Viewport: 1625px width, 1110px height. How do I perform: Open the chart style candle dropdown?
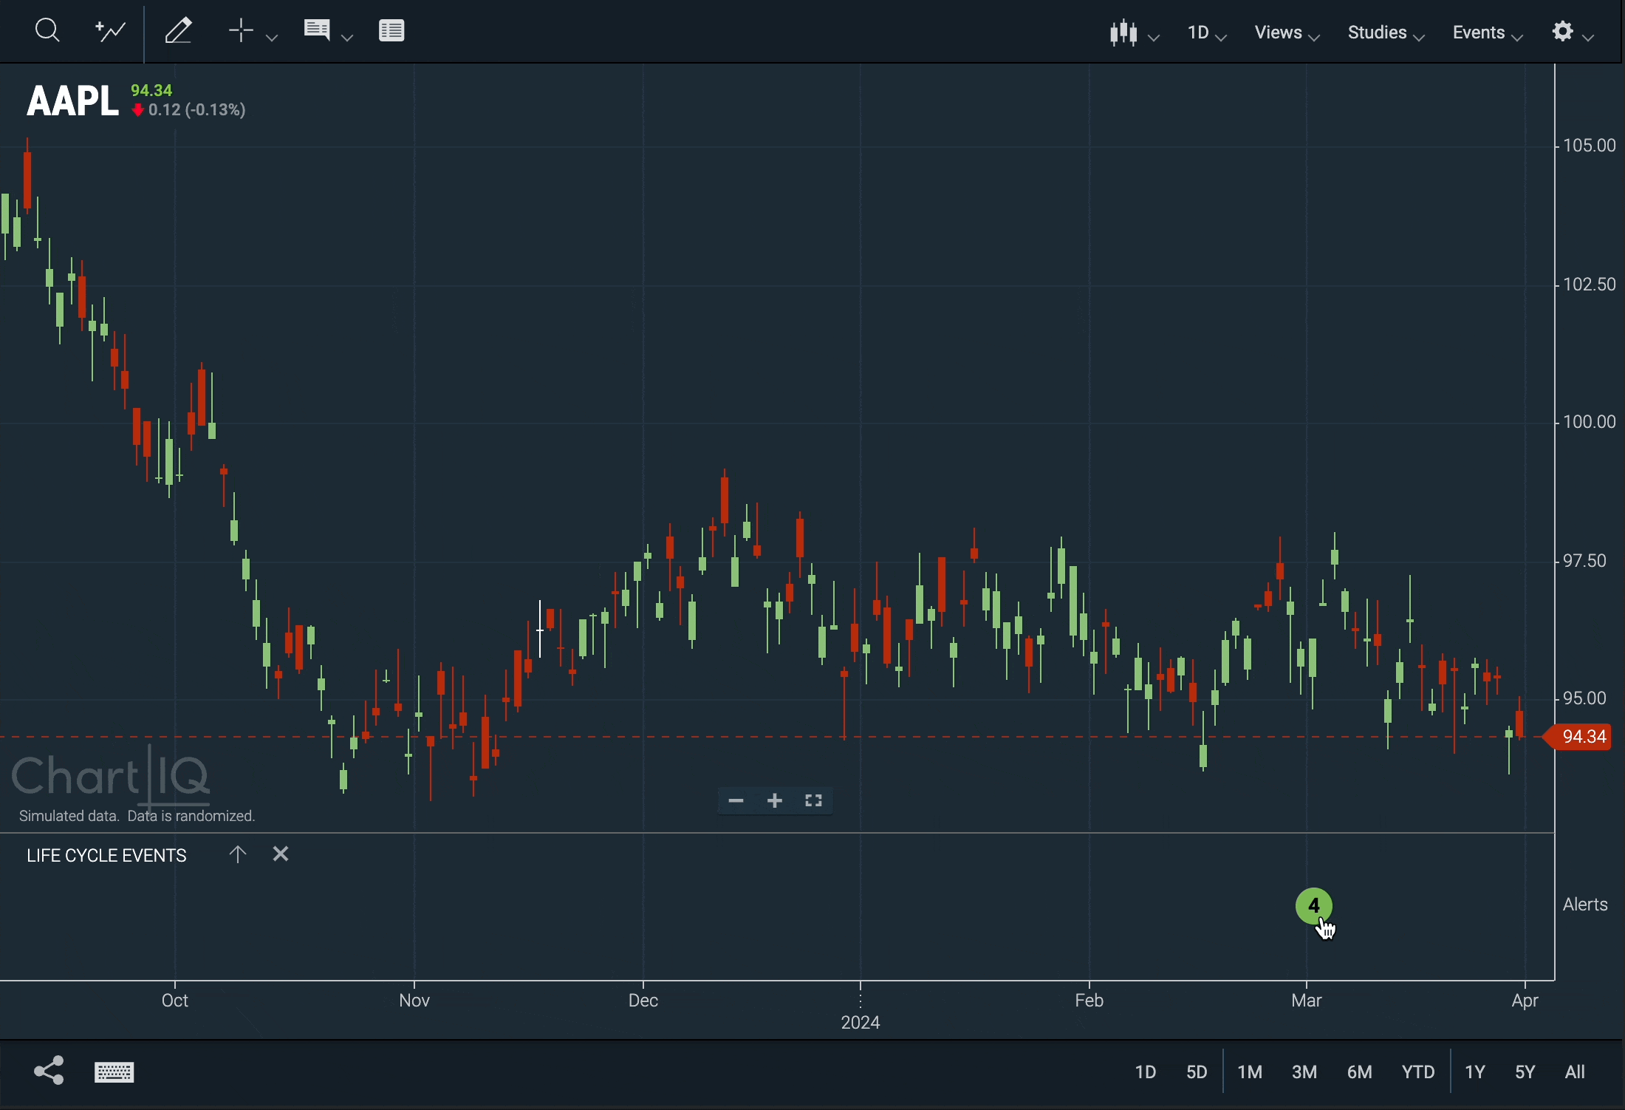point(1134,33)
